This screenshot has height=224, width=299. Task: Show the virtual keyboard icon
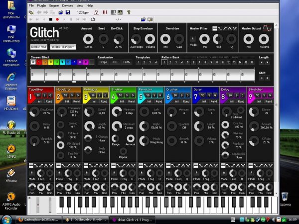[114, 12]
